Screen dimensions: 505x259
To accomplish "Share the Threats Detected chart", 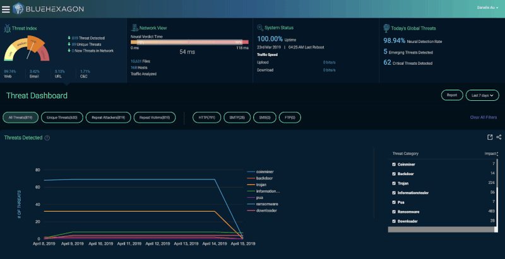I will [x=499, y=137].
